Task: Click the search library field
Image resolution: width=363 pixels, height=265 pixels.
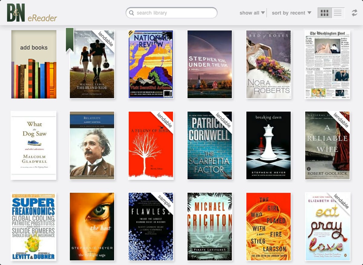Action: (x=175, y=13)
